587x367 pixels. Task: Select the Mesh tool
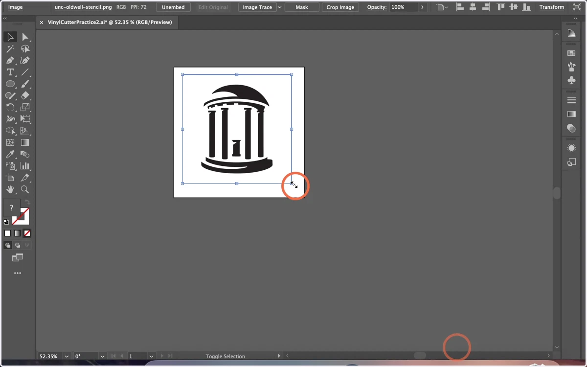point(10,143)
